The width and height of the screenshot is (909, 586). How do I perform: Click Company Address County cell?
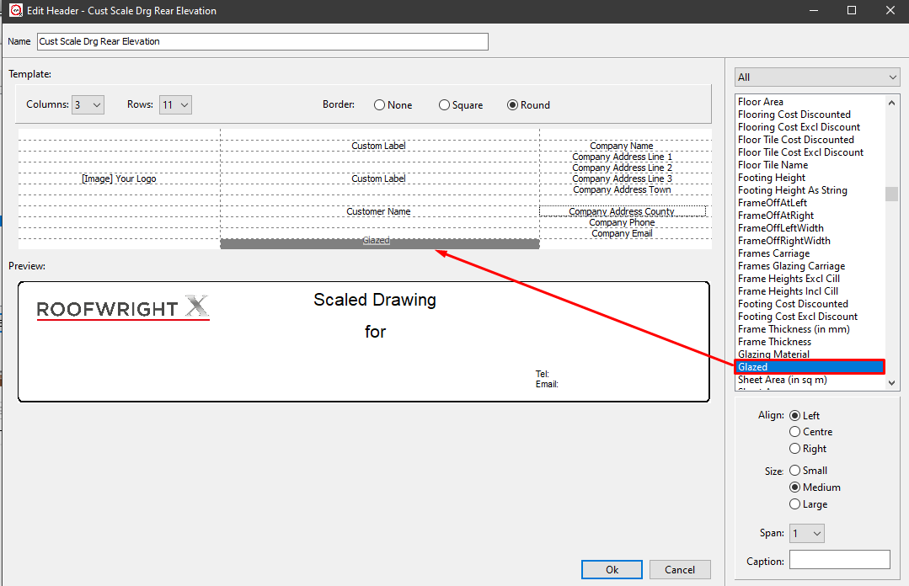coord(623,211)
